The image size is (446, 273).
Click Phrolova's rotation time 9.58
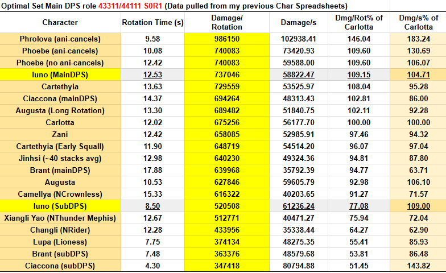point(152,39)
